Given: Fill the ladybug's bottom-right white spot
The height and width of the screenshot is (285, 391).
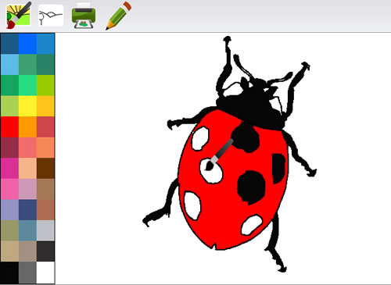Looking at the screenshot, I should 251,225.
